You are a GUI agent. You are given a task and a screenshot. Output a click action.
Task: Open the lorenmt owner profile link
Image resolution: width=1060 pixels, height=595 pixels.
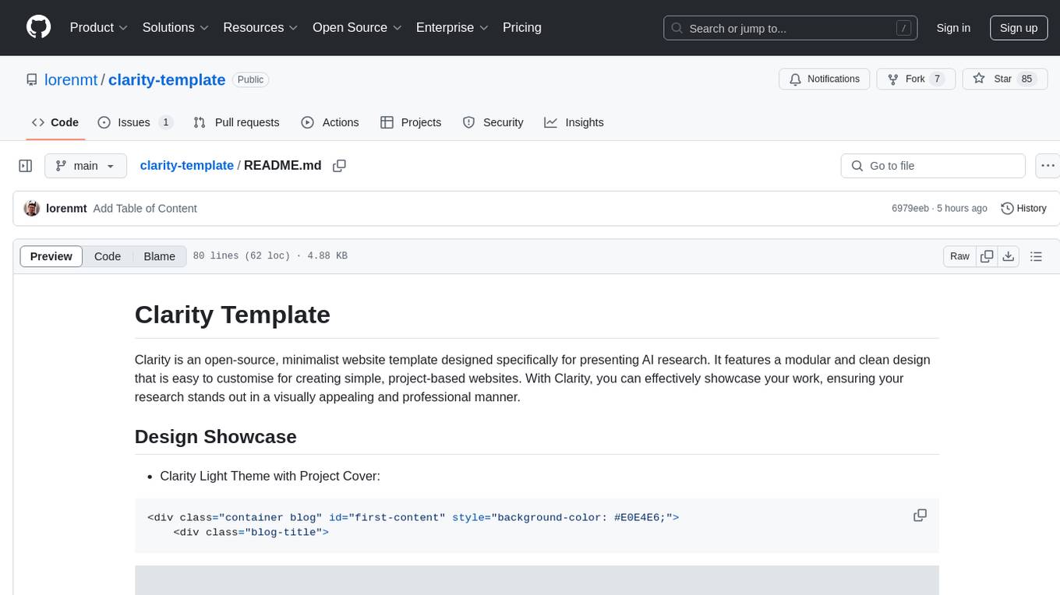[x=72, y=79]
